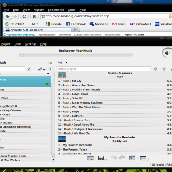Open the Firefox File menu

[x=6, y=10]
